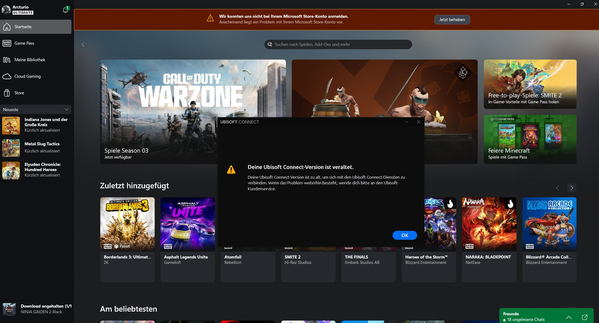The width and height of the screenshot is (599, 323).
Task: Open Indiana Jones und der Große Kreis entry
Action: (x=36, y=125)
